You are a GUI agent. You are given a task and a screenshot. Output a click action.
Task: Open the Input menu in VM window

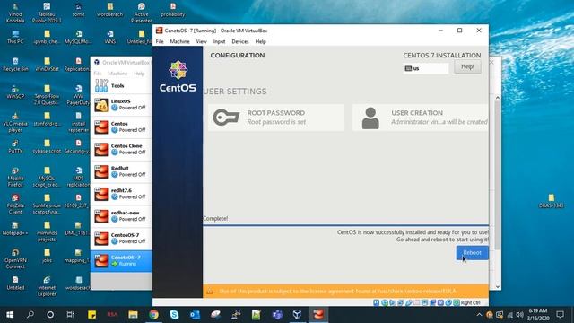pyautogui.click(x=219, y=42)
